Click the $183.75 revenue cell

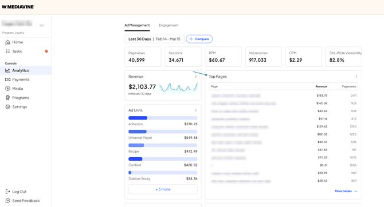[x=322, y=95]
